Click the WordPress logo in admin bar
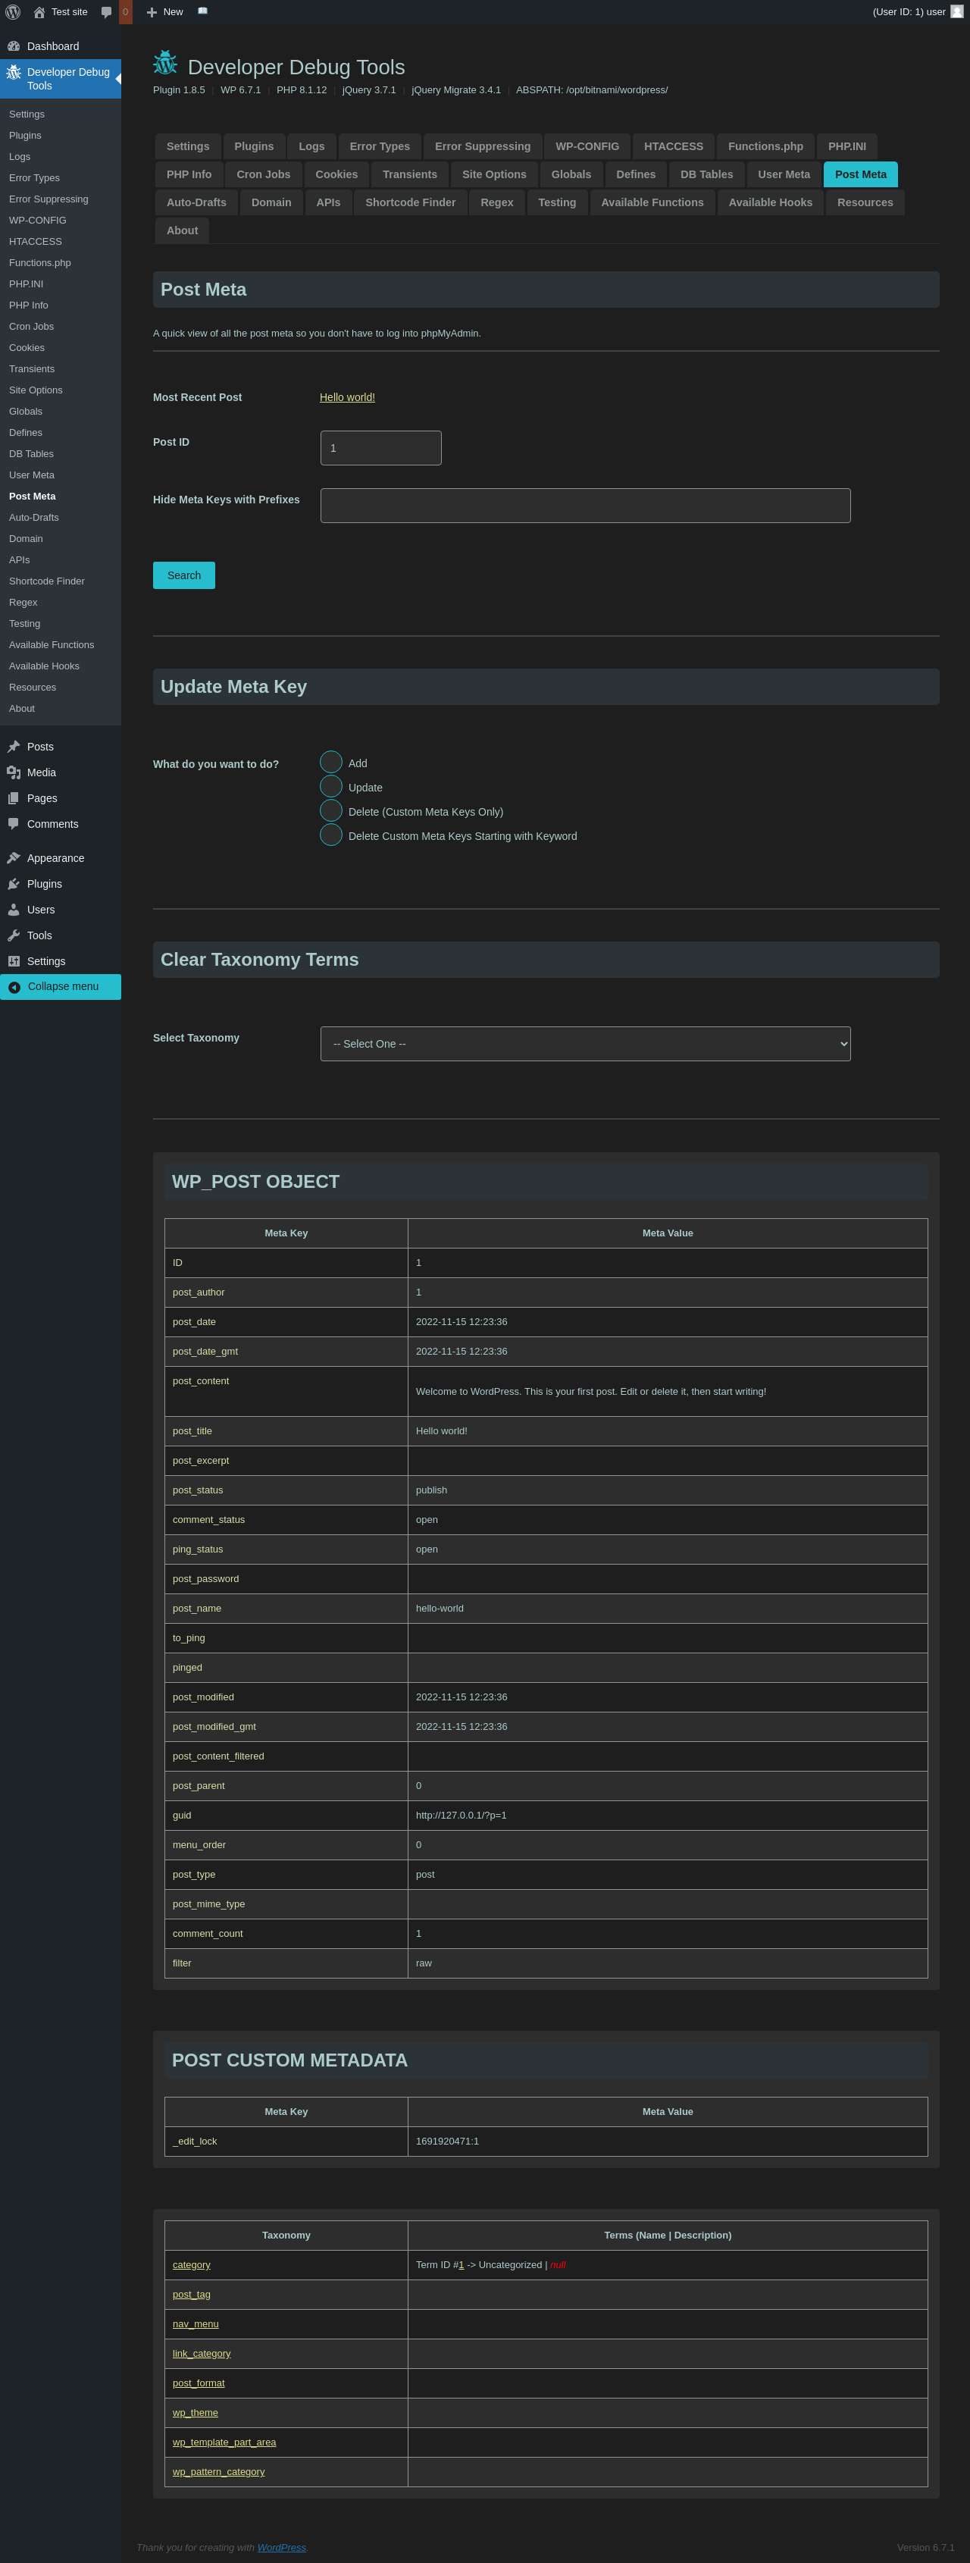This screenshot has height=2563, width=970. click(x=13, y=12)
